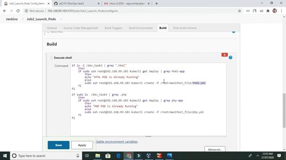This screenshot has width=286, height=160.
Task: Select the Build tab
Action: click(x=163, y=28)
